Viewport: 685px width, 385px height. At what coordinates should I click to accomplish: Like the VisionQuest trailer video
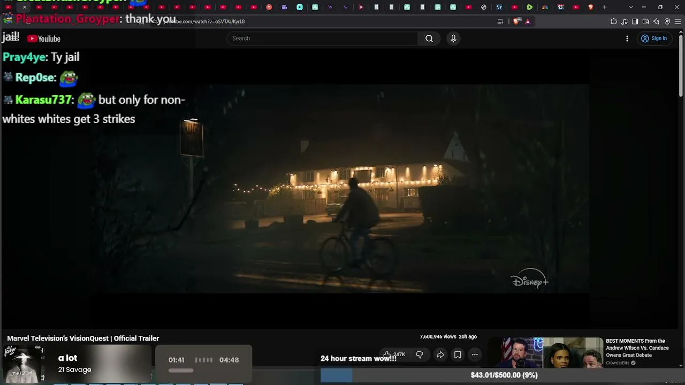pyautogui.click(x=394, y=355)
